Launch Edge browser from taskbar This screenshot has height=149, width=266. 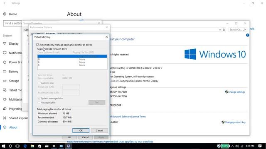tap(25, 146)
